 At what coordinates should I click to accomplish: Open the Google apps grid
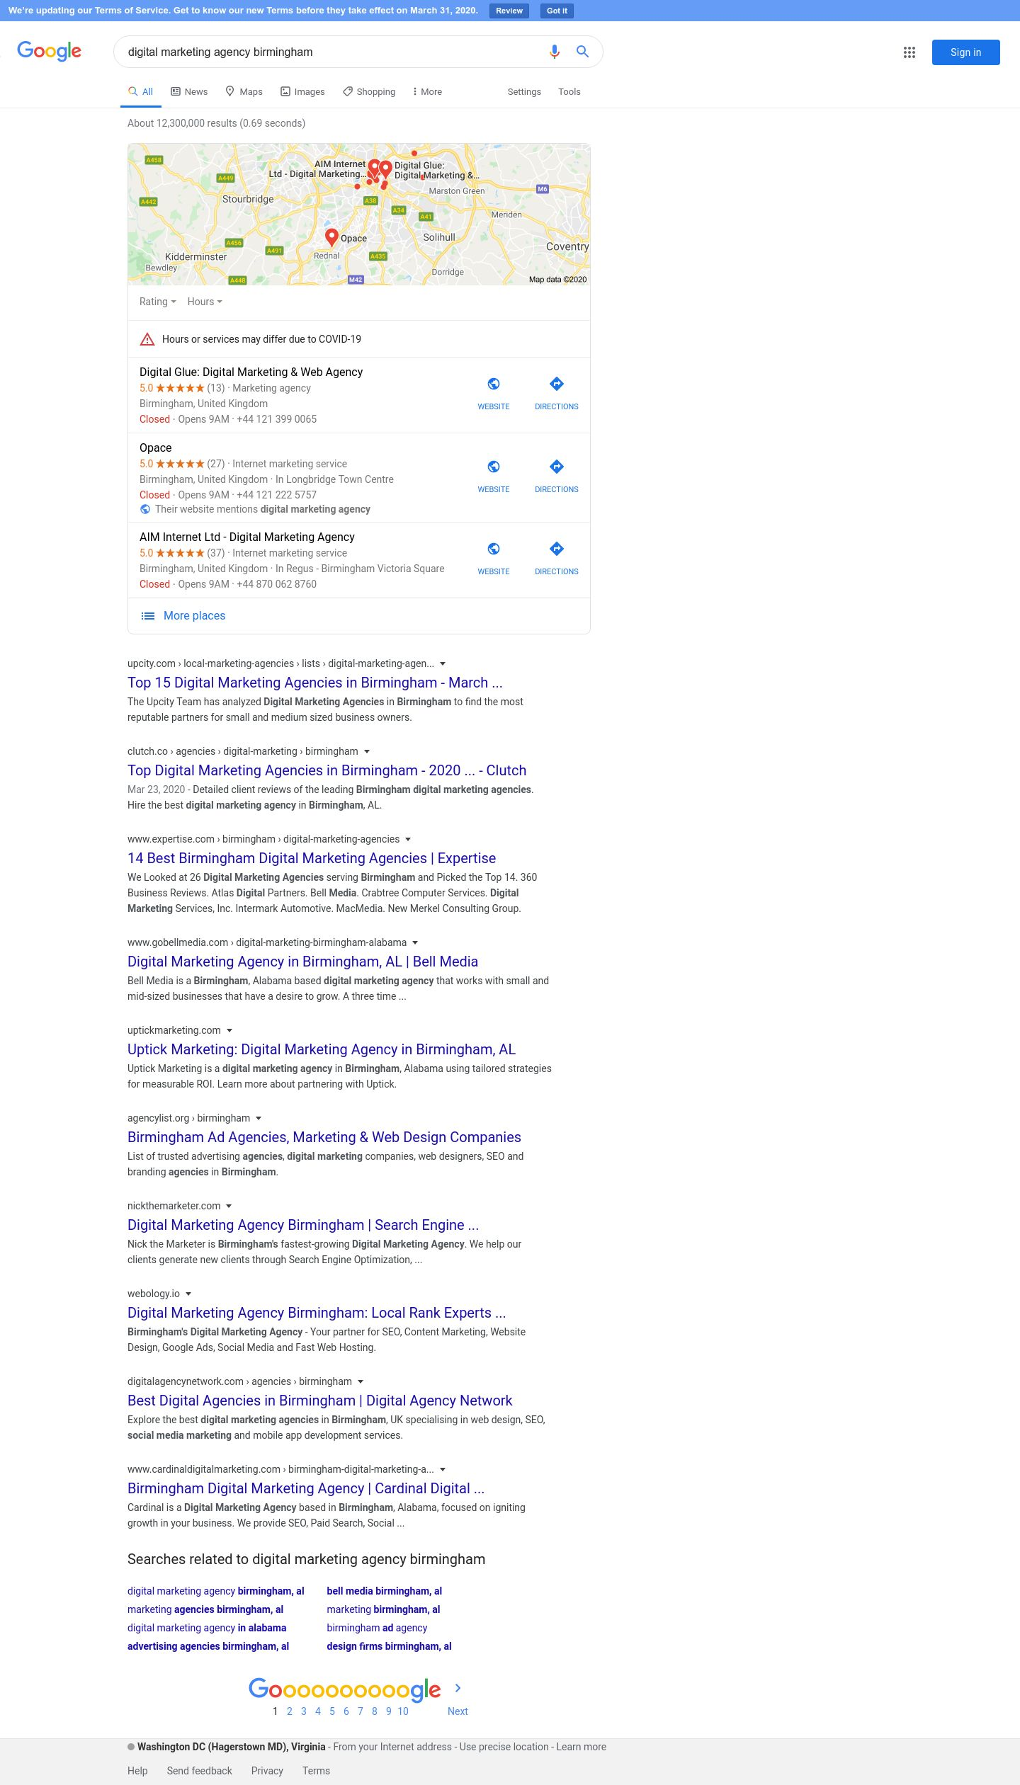click(909, 52)
